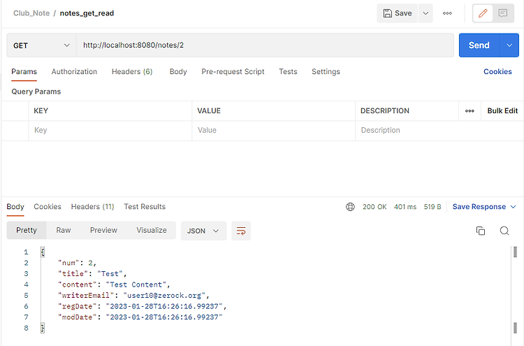Select the Preview view
Viewport: 524px width, 346px height.
coord(103,231)
